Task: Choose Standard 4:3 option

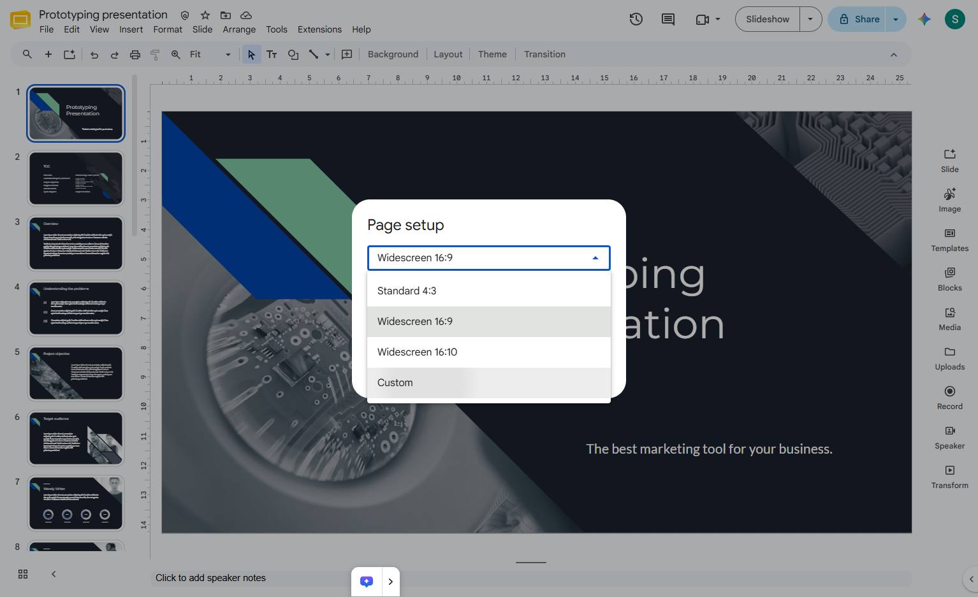Action: 489,291
